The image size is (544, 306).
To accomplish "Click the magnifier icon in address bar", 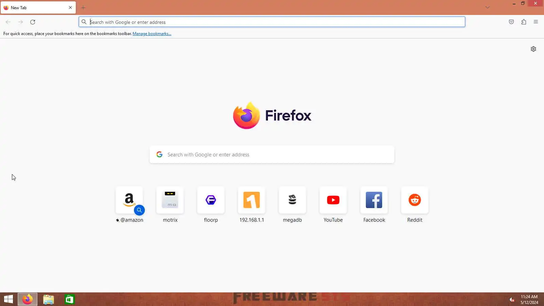I will (84, 22).
